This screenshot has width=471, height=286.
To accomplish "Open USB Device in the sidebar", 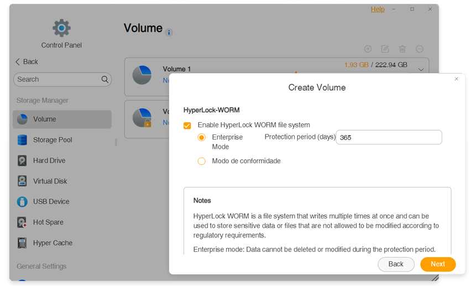I will [62, 201].
